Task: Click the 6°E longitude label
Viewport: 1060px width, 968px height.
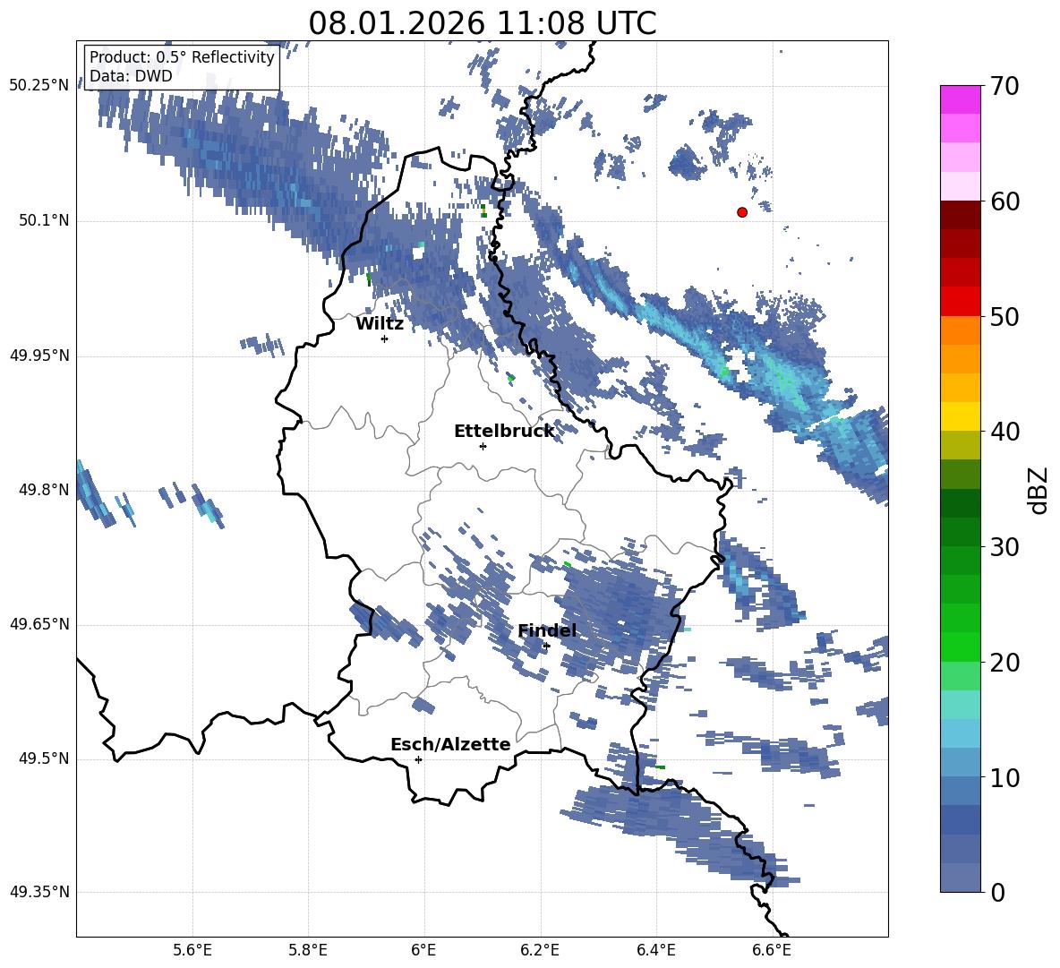Action: point(423,950)
